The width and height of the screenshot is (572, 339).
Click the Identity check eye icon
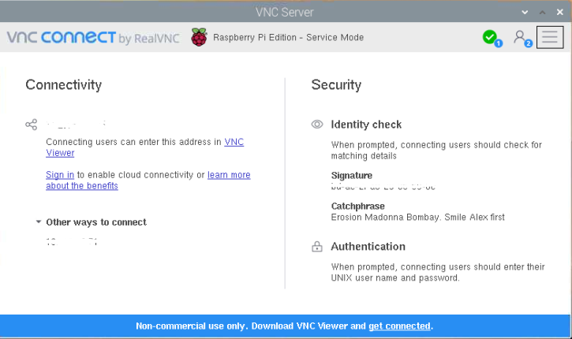(317, 125)
